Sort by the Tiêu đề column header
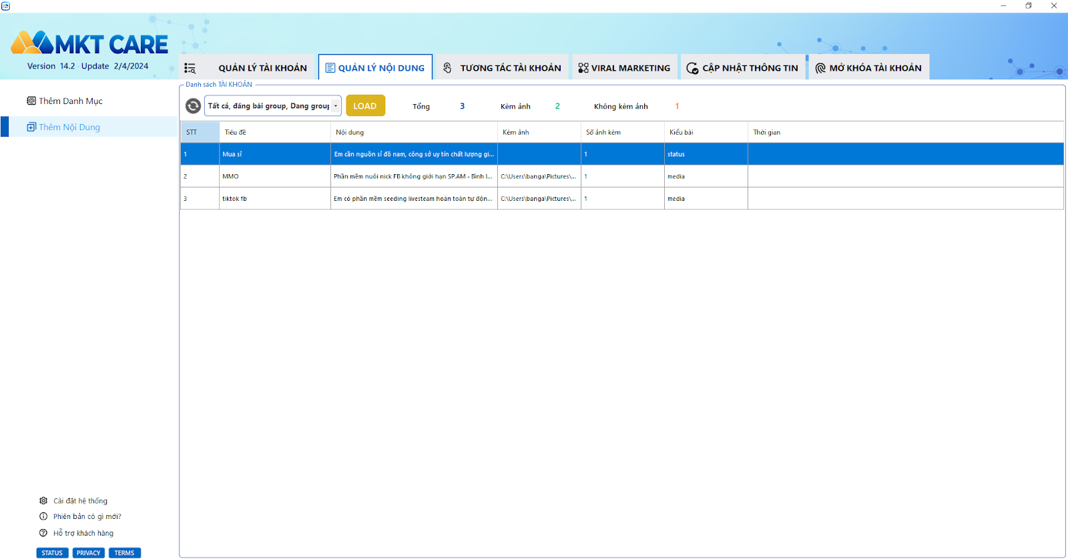 pos(274,132)
